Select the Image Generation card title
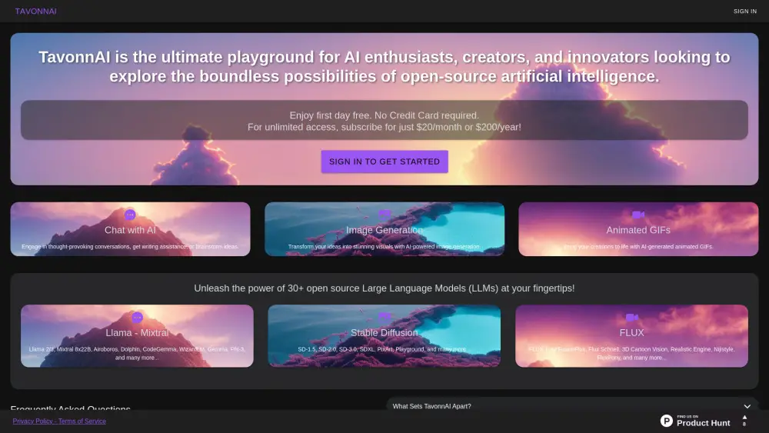The image size is (769, 433). pos(384,230)
